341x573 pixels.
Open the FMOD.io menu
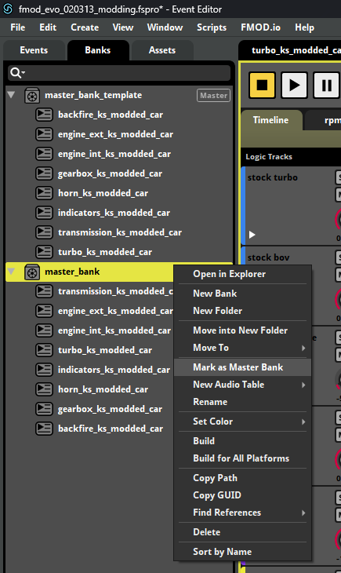click(261, 27)
